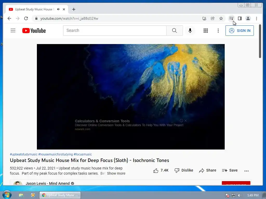
Task: Click the SIGN IN button
Action: click(240, 31)
